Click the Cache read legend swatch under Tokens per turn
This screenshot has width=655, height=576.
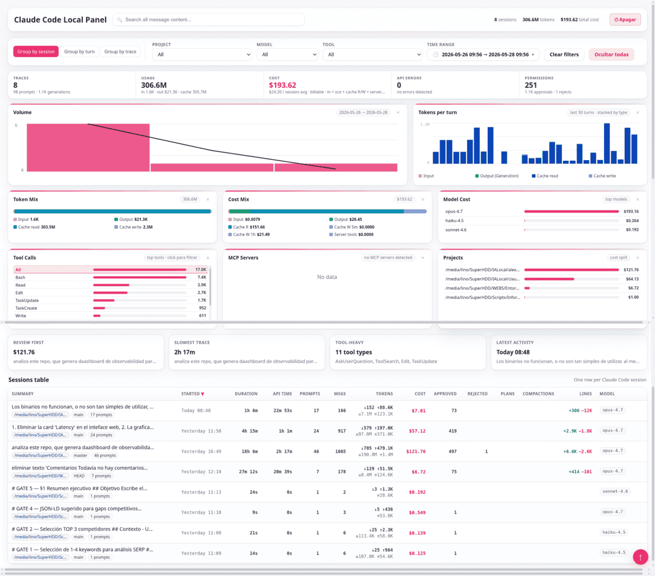[534, 176]
